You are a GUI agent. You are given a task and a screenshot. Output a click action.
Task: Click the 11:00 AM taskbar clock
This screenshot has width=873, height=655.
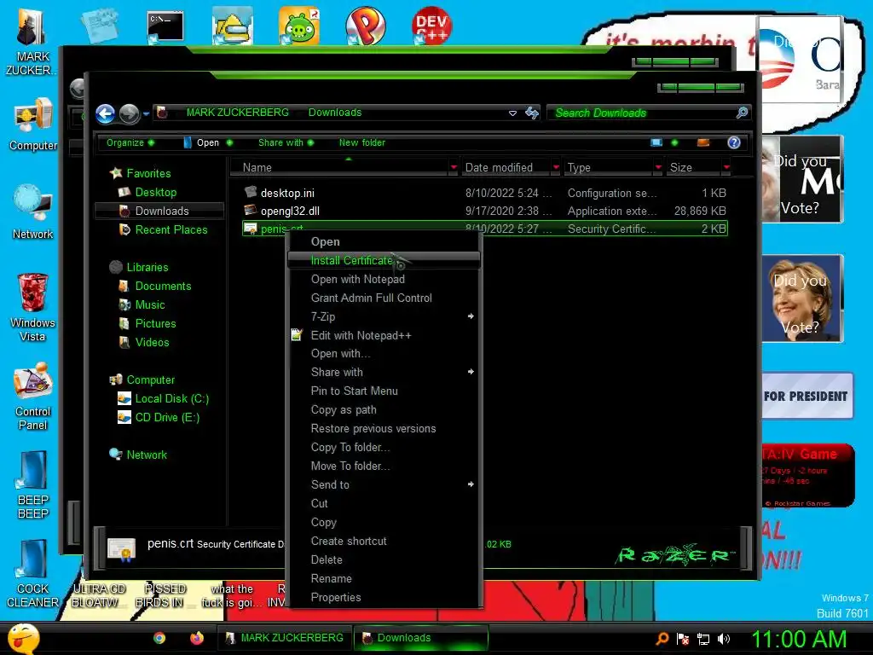click(799, 639)
